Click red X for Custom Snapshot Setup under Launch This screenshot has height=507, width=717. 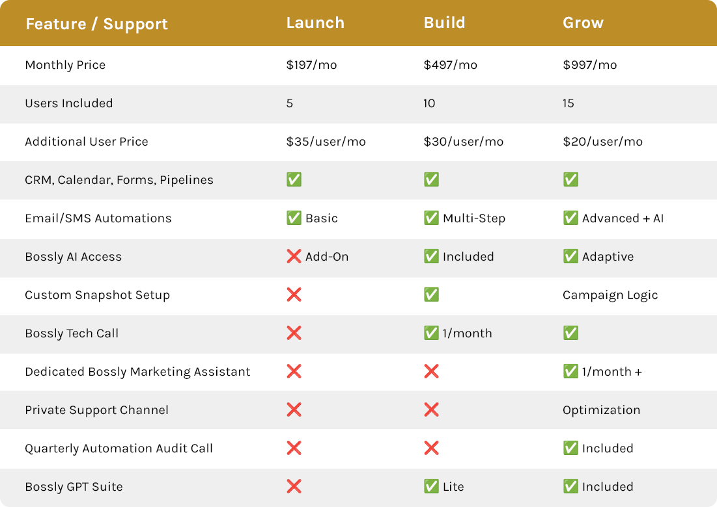pyautogui.click(x=294, y=294)
